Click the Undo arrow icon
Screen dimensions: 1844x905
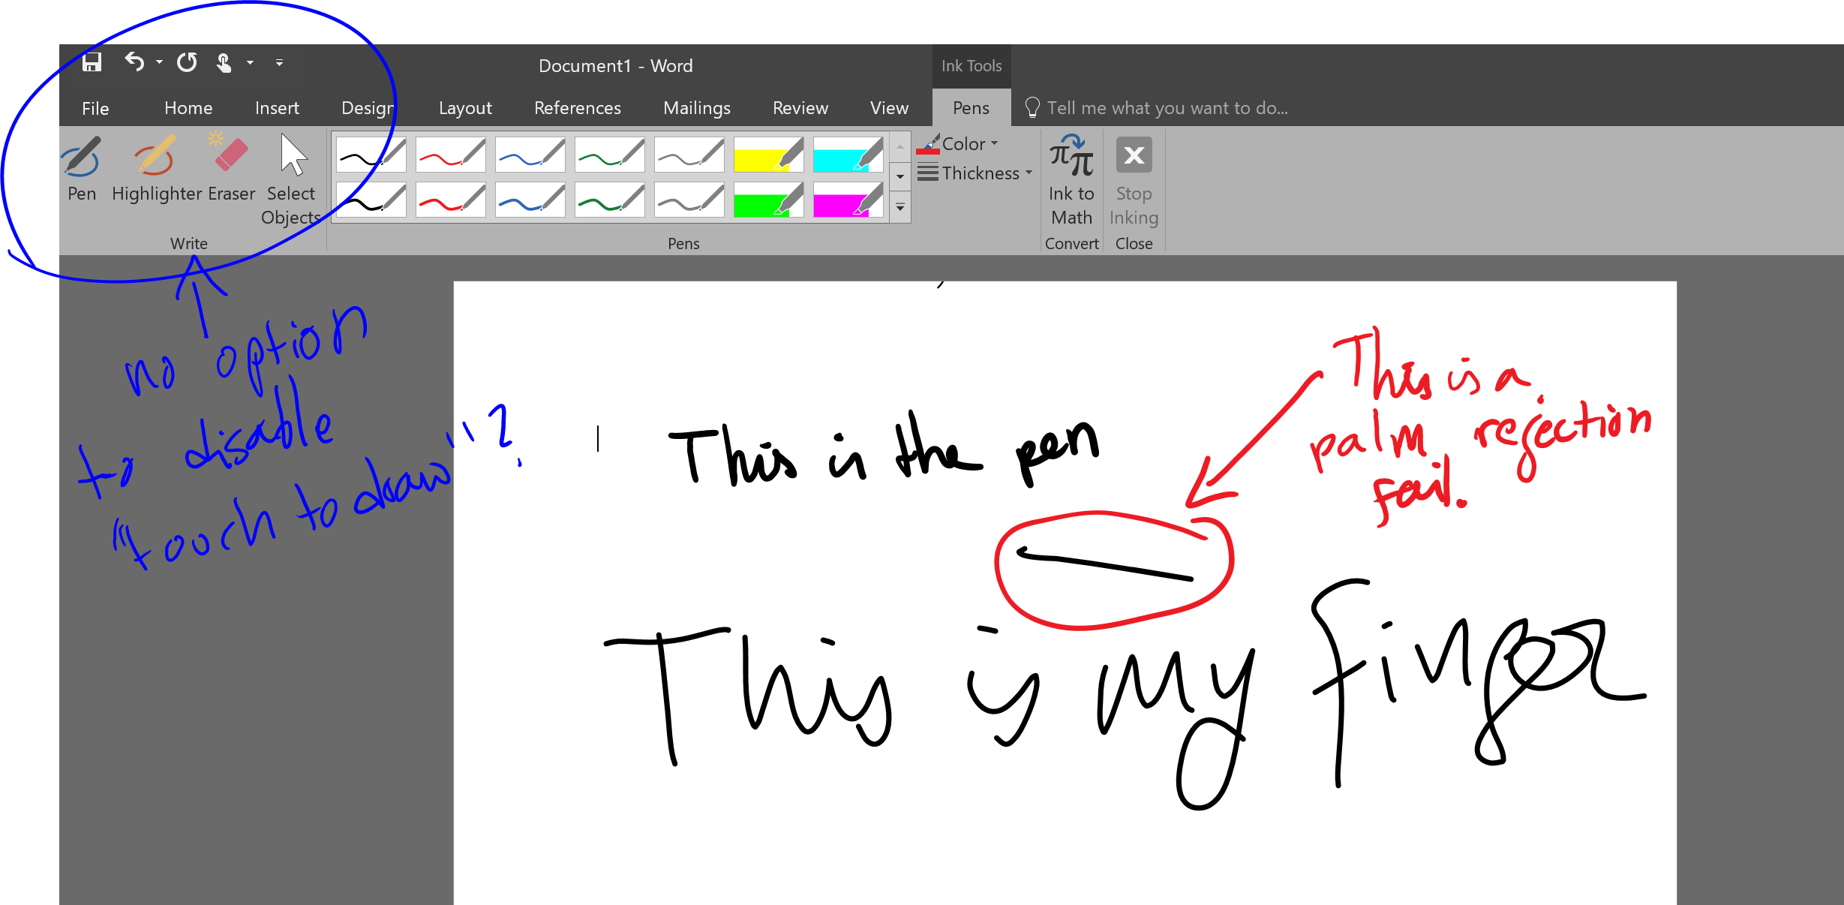(x=134, y=62)
